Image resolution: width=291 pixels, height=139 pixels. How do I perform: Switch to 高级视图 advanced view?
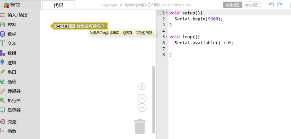click(252, 5)
